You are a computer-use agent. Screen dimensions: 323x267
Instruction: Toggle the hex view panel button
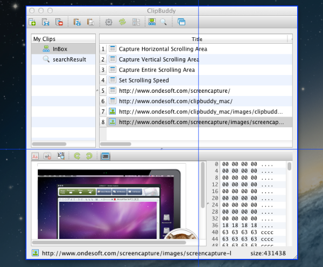[106, 156]
